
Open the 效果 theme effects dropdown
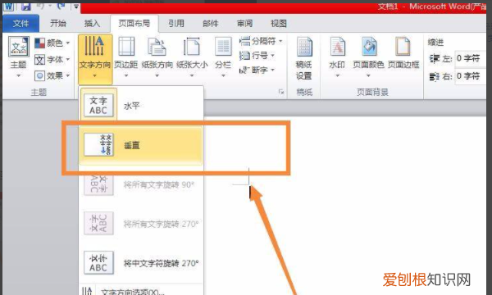click(x=52, y=75)
